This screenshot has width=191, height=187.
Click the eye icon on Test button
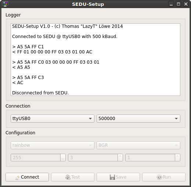(x=68, y=177)
